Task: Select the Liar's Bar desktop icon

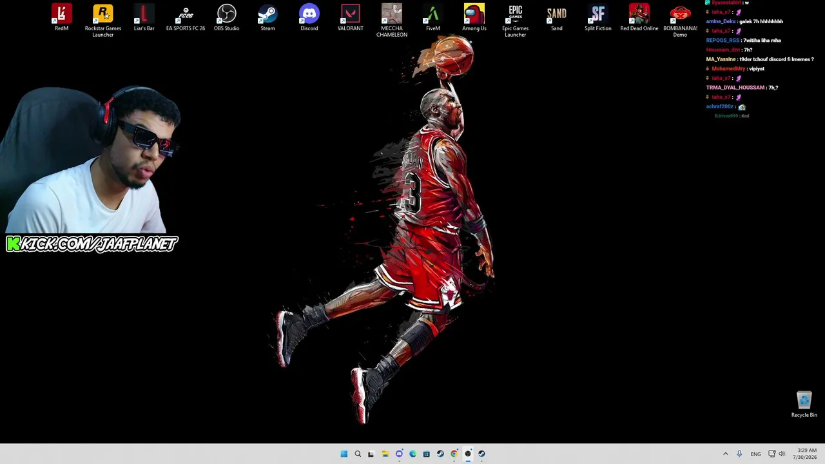Action: tap(144, 18)
